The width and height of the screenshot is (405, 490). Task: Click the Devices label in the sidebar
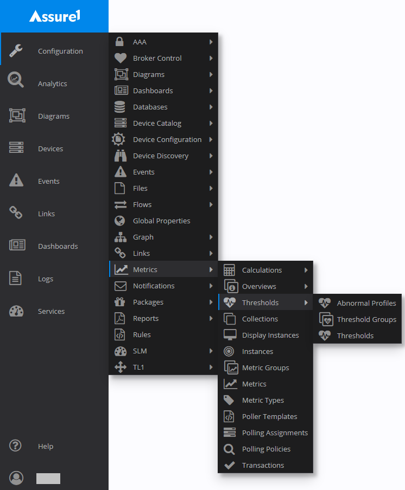(x=50, y=149)
